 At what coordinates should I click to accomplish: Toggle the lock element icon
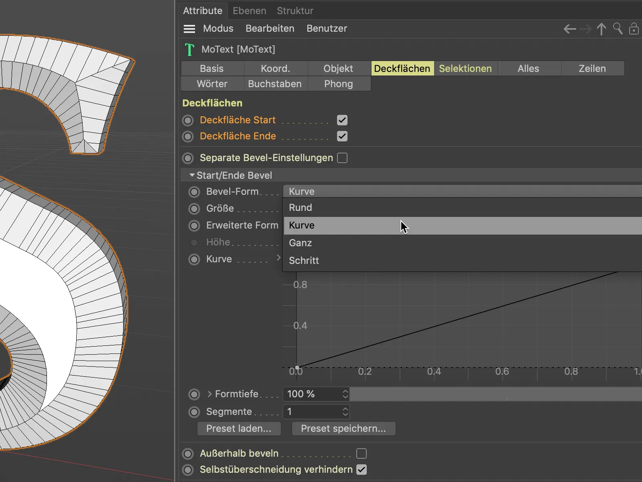[x=634, y=29]
